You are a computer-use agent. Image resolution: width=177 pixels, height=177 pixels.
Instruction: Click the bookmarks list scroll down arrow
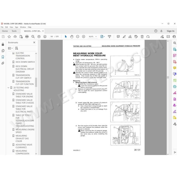click(36, 154)
